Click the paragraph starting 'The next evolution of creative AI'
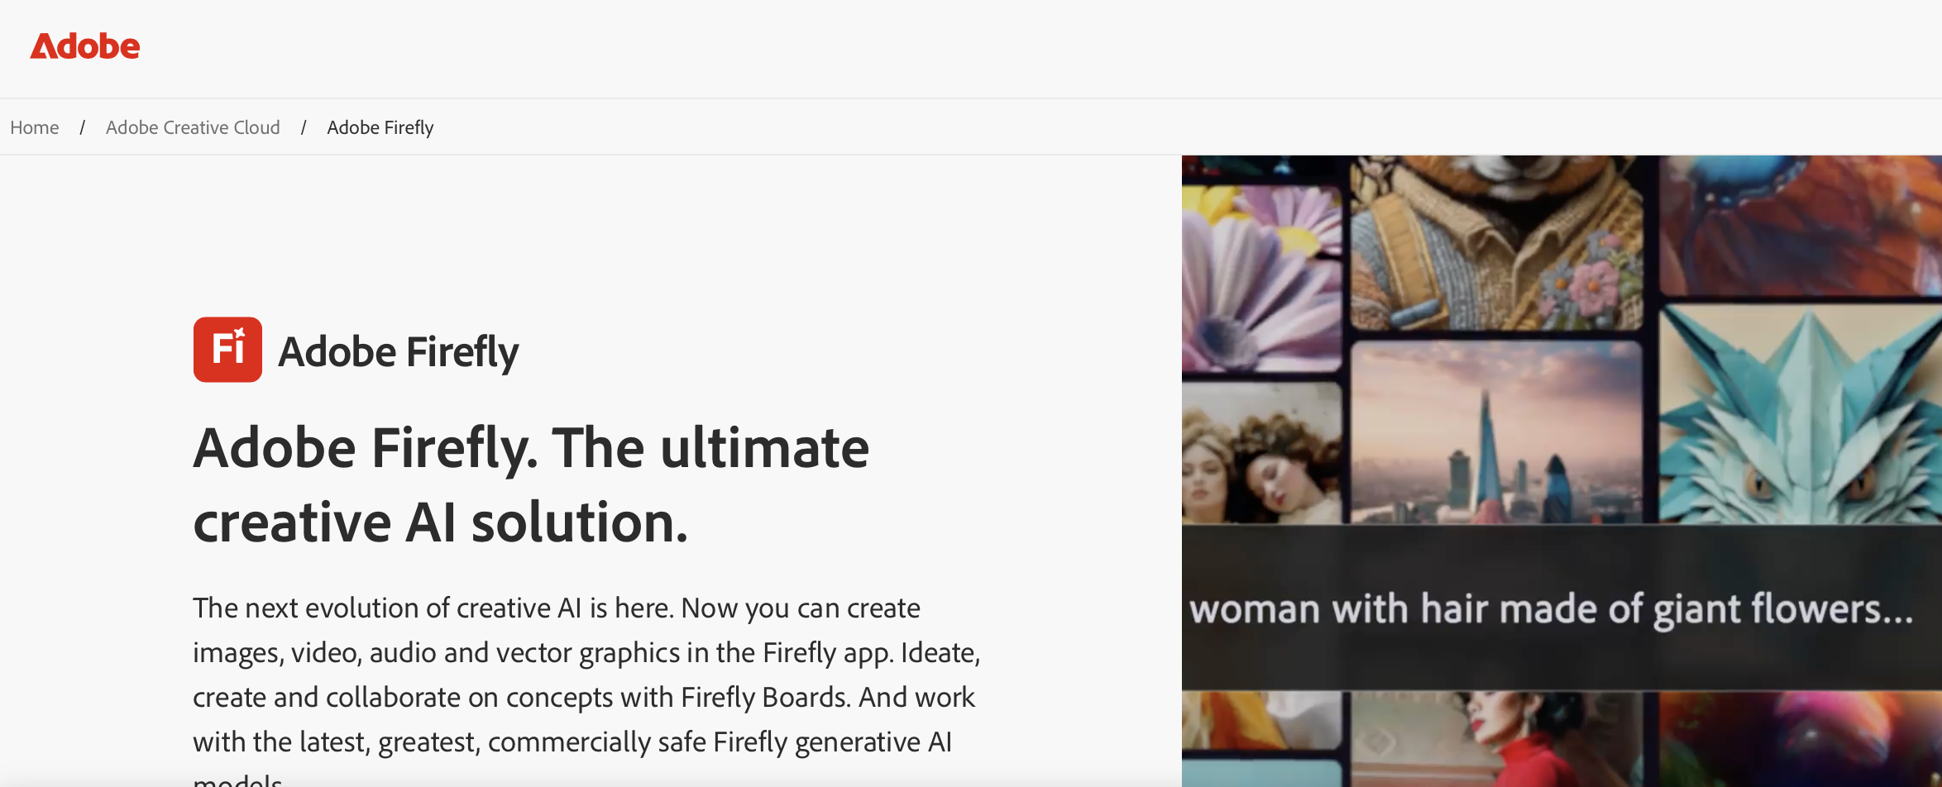Viewport: 1942px width, 787px height. 586,689
